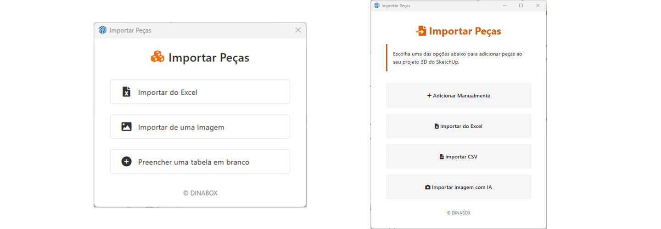Click the Excel file icon beside the large 'Importar do Excel' label
The height and width of the screenshot is (229, 661).
(126, 92)
